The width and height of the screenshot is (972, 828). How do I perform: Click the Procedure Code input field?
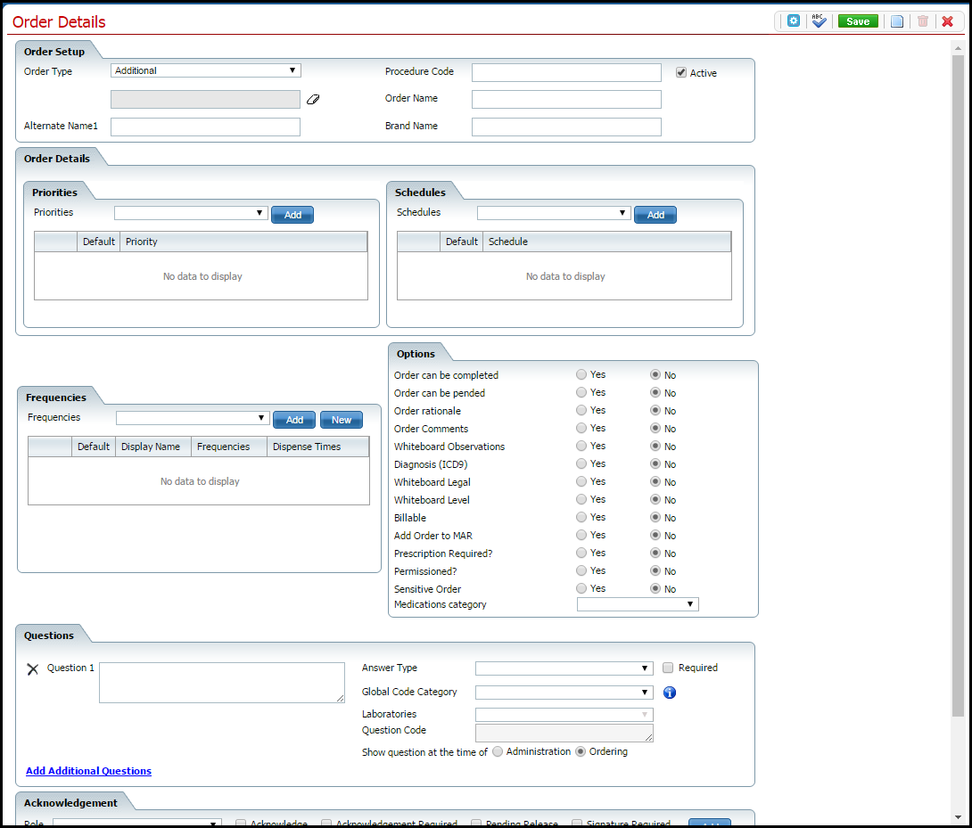[x=565, y=72]
